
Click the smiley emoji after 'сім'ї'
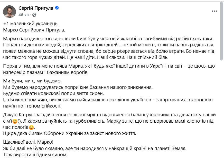[15, 121]
